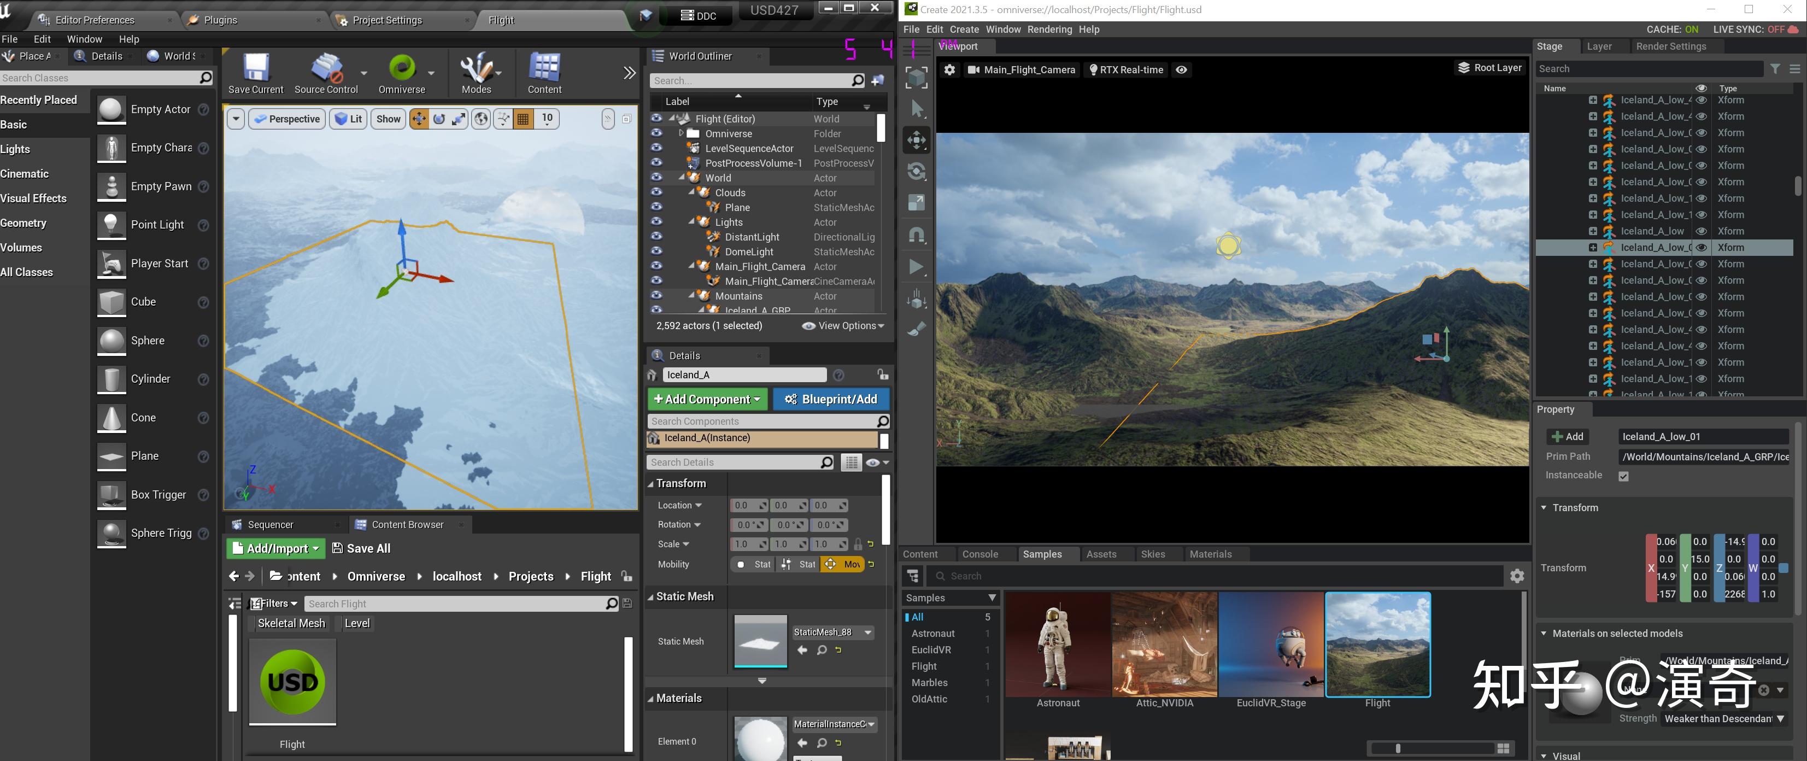Adjust the thumbnail size slider in Samples
Viewport: 1807px width, 761px height.
coord(1398,748)
